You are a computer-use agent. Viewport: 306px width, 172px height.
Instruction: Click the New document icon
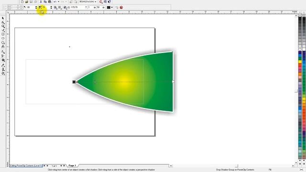point(22,2)
